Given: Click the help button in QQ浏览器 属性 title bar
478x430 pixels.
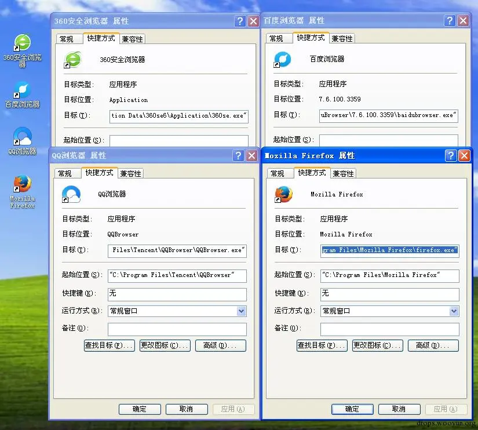Looking at the screenshot, I should pos(238,155).
